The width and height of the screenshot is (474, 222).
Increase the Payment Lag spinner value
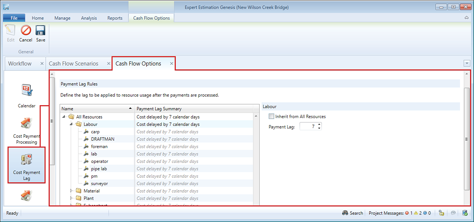coord(320,125)
